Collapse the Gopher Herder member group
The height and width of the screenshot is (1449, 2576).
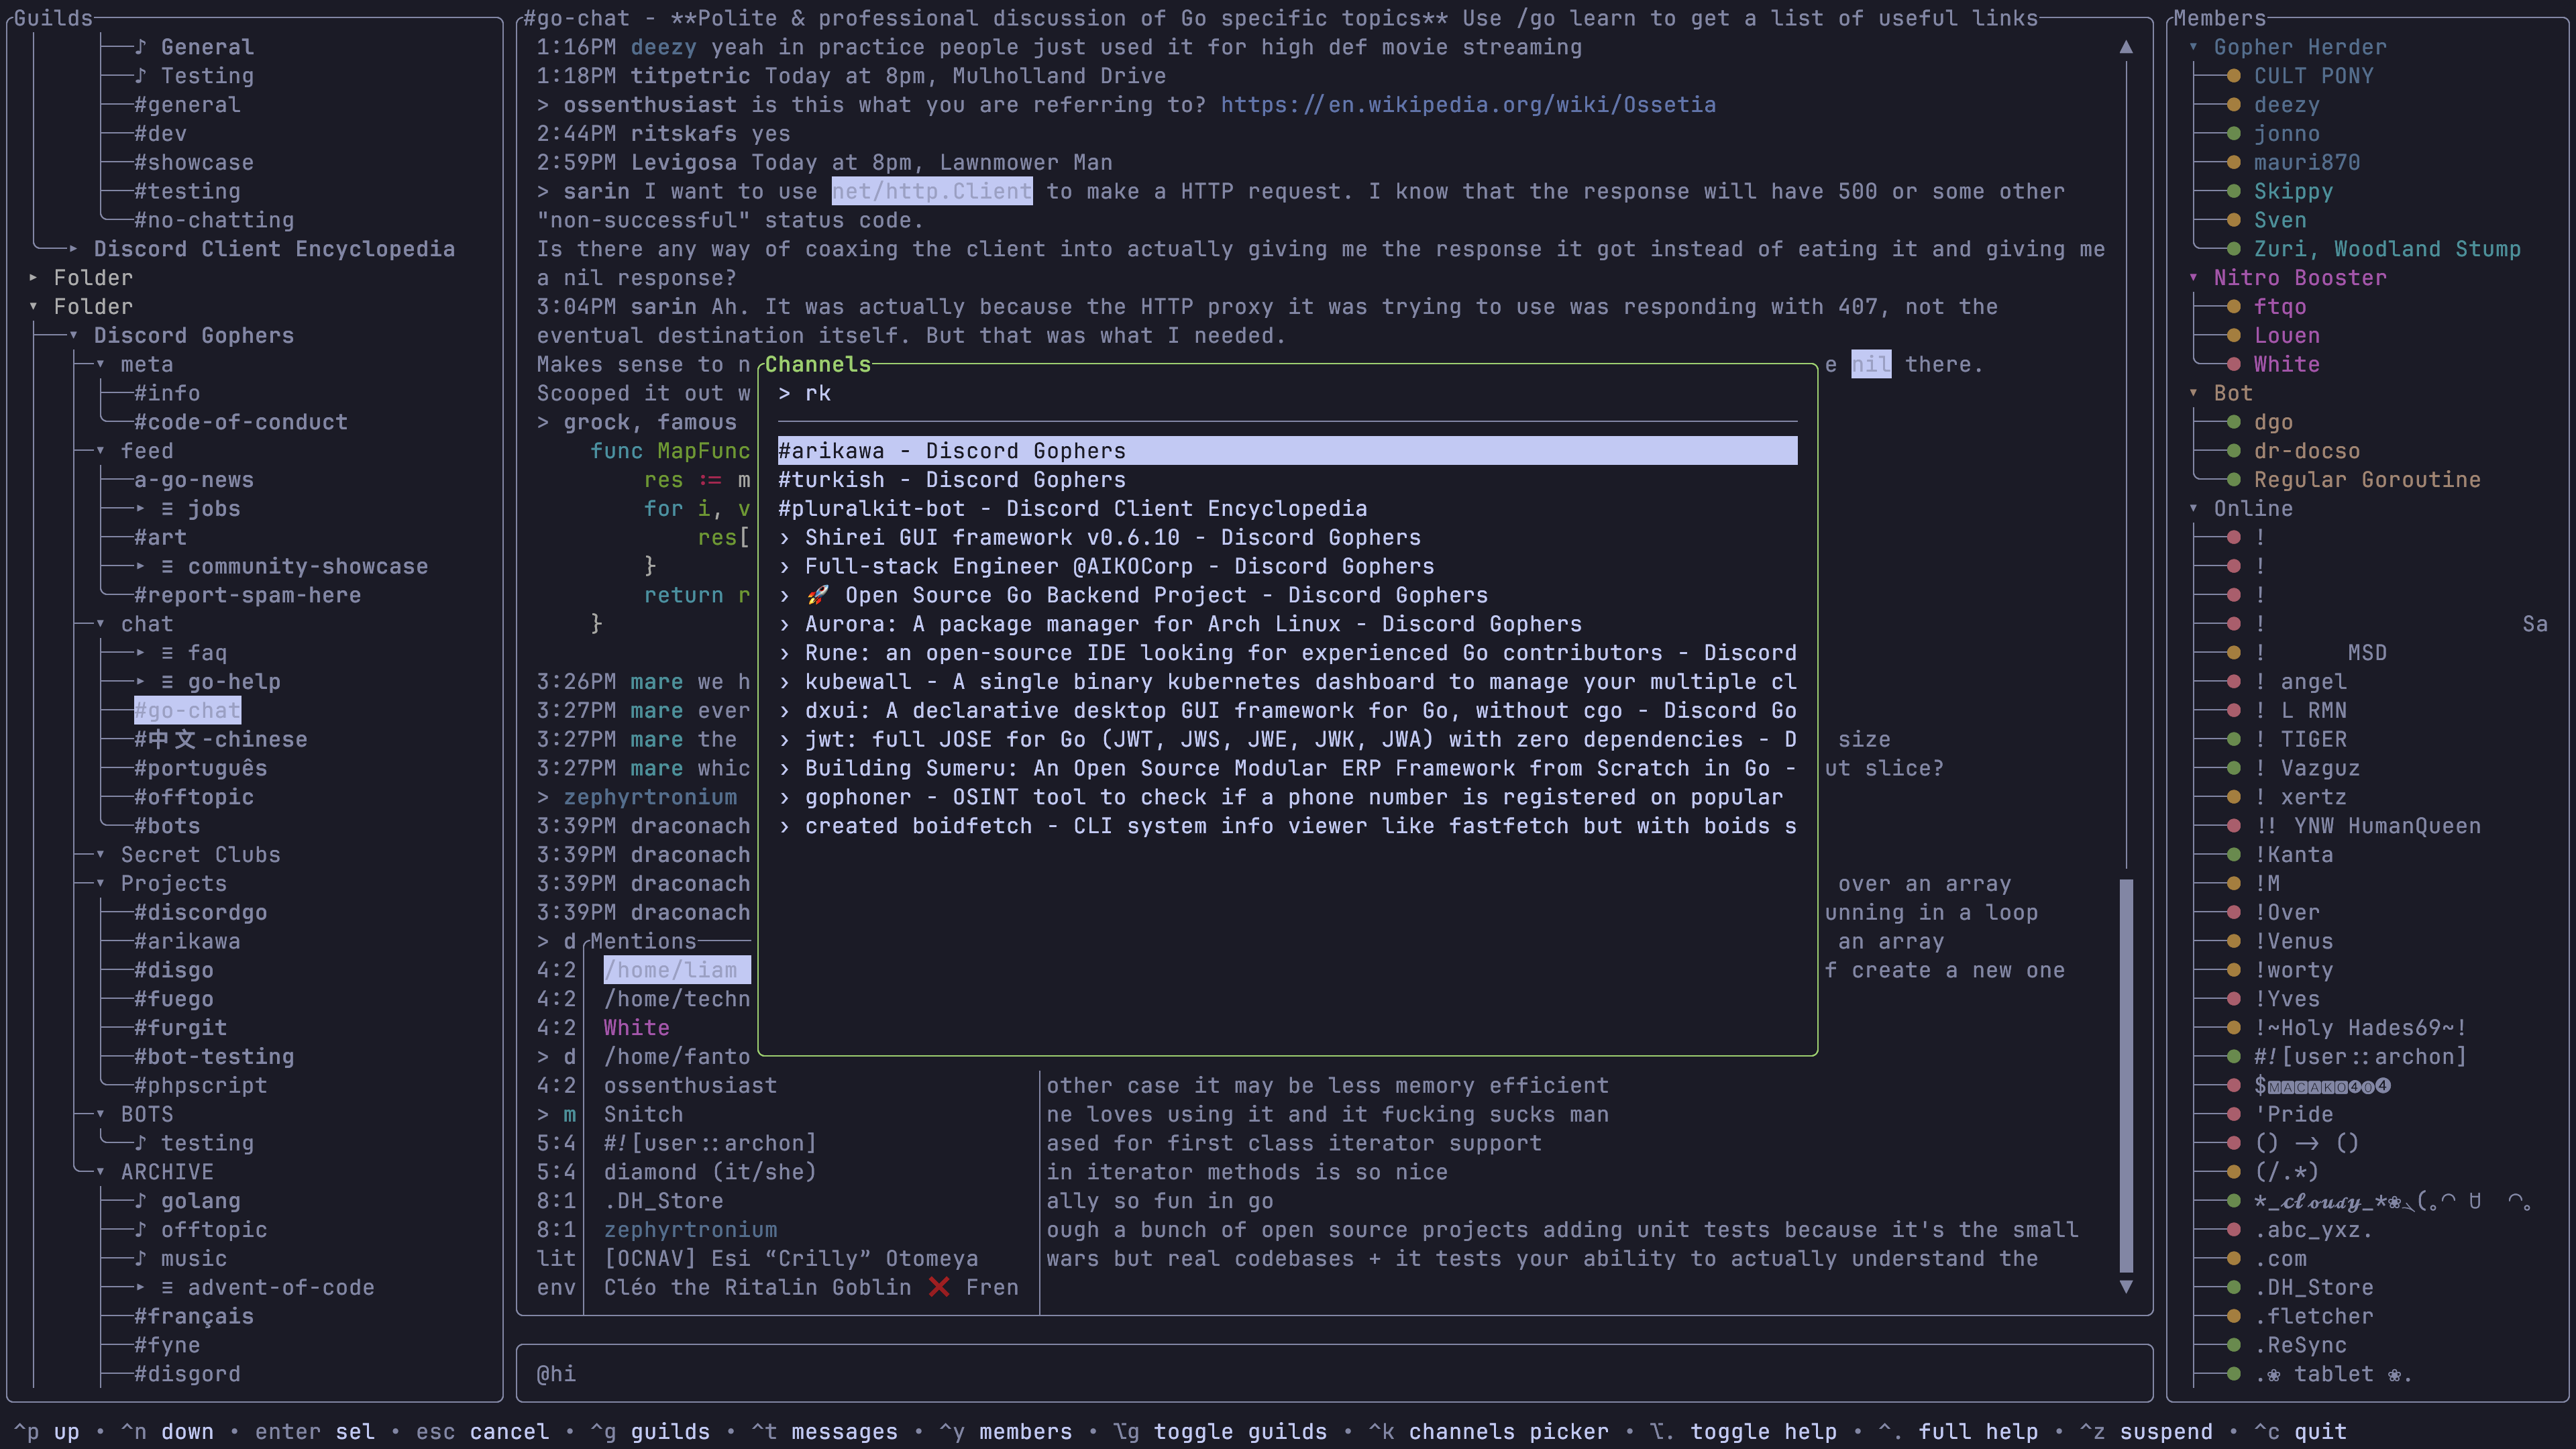2193,47
